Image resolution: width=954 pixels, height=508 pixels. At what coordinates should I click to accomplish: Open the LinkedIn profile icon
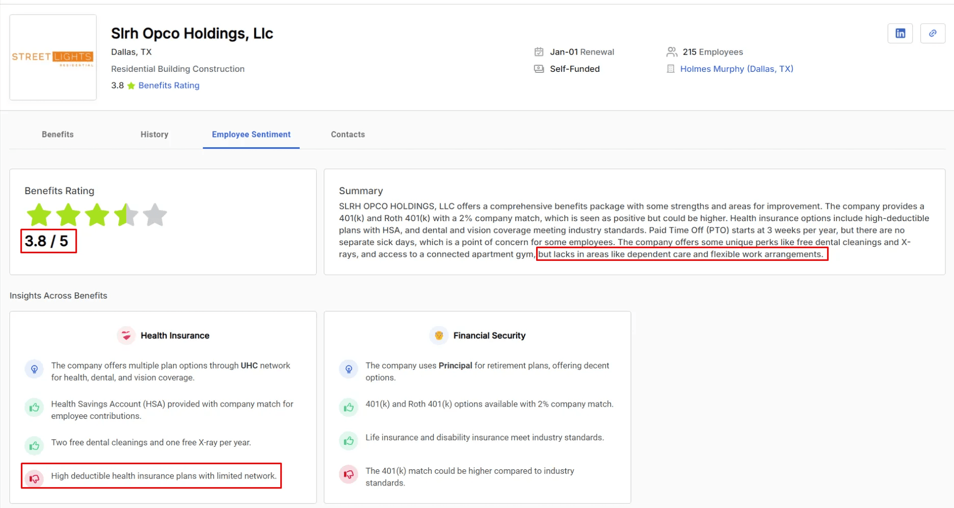point(900,33)
